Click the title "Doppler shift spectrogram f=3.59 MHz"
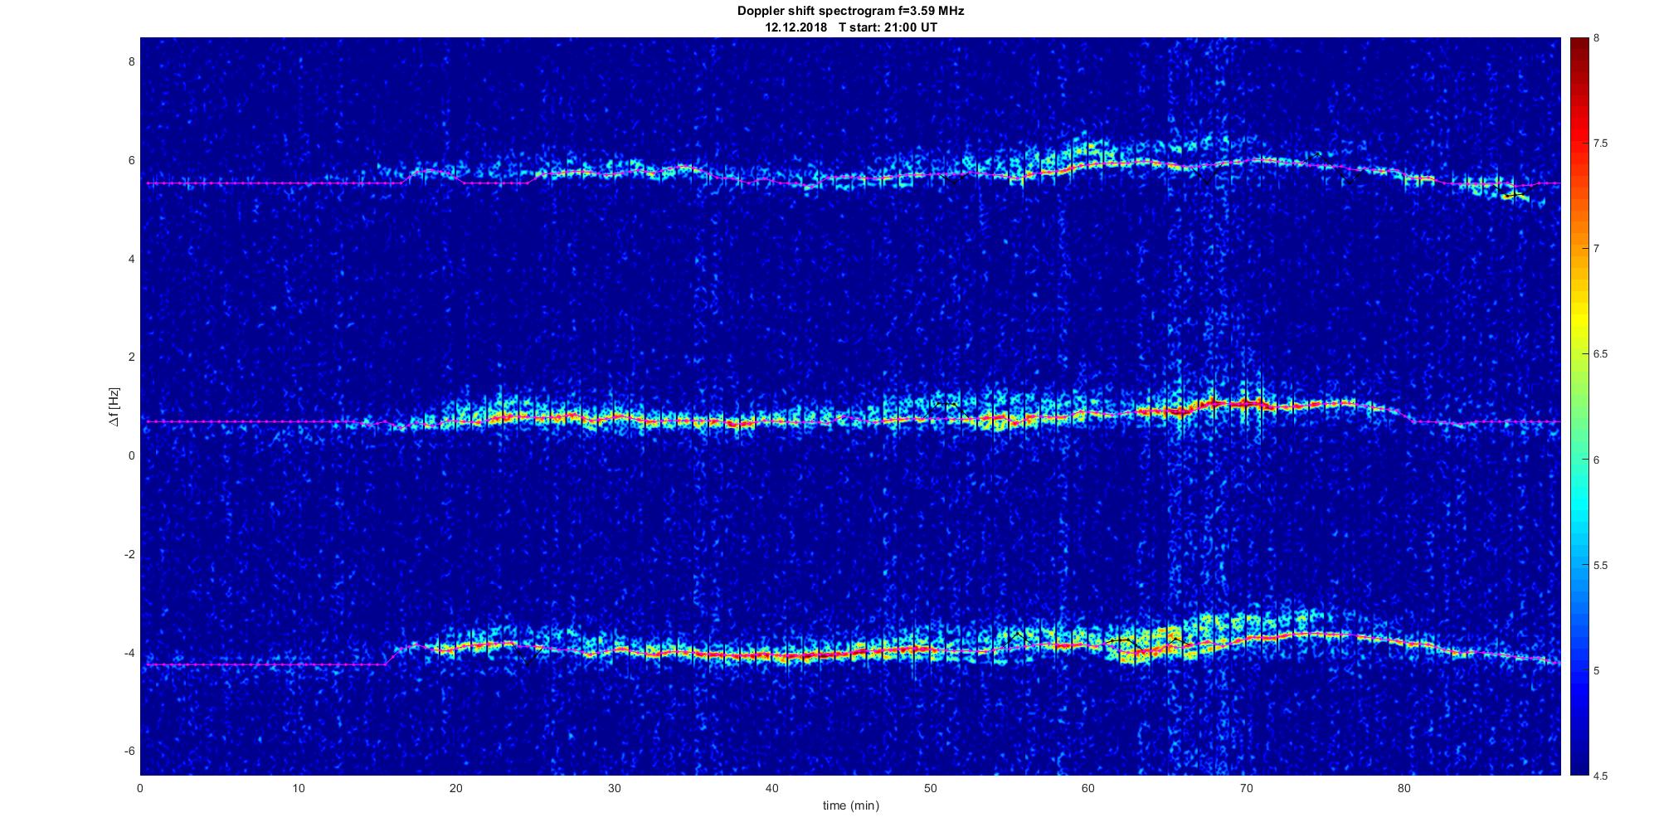Image resolution: width=1659 pixels, height=832 pixels. (850, 12)
